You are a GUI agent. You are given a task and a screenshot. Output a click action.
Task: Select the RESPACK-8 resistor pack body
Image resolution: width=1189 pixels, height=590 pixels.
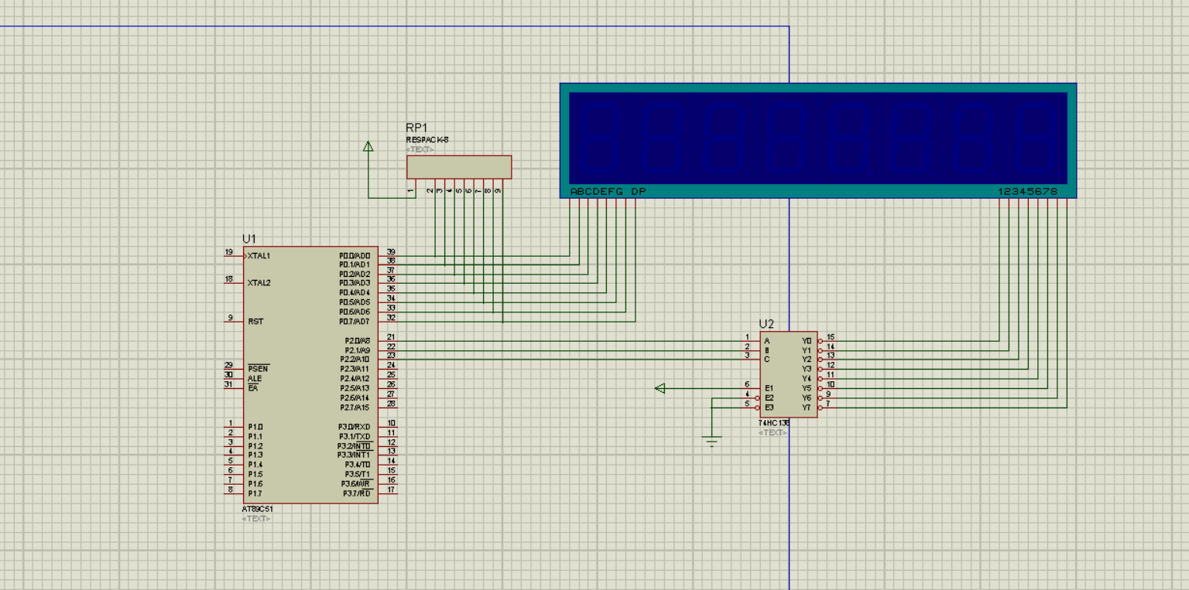tap(459, 167)
